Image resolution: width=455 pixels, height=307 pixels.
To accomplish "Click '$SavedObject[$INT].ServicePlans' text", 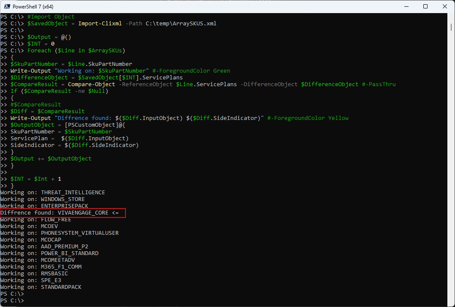I will [130, 77].
